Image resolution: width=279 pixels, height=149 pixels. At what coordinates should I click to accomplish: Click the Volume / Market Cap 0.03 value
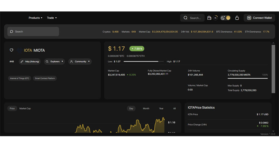(x=190, y=89)
